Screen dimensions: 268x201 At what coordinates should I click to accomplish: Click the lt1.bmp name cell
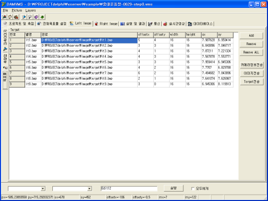[33, 40]
